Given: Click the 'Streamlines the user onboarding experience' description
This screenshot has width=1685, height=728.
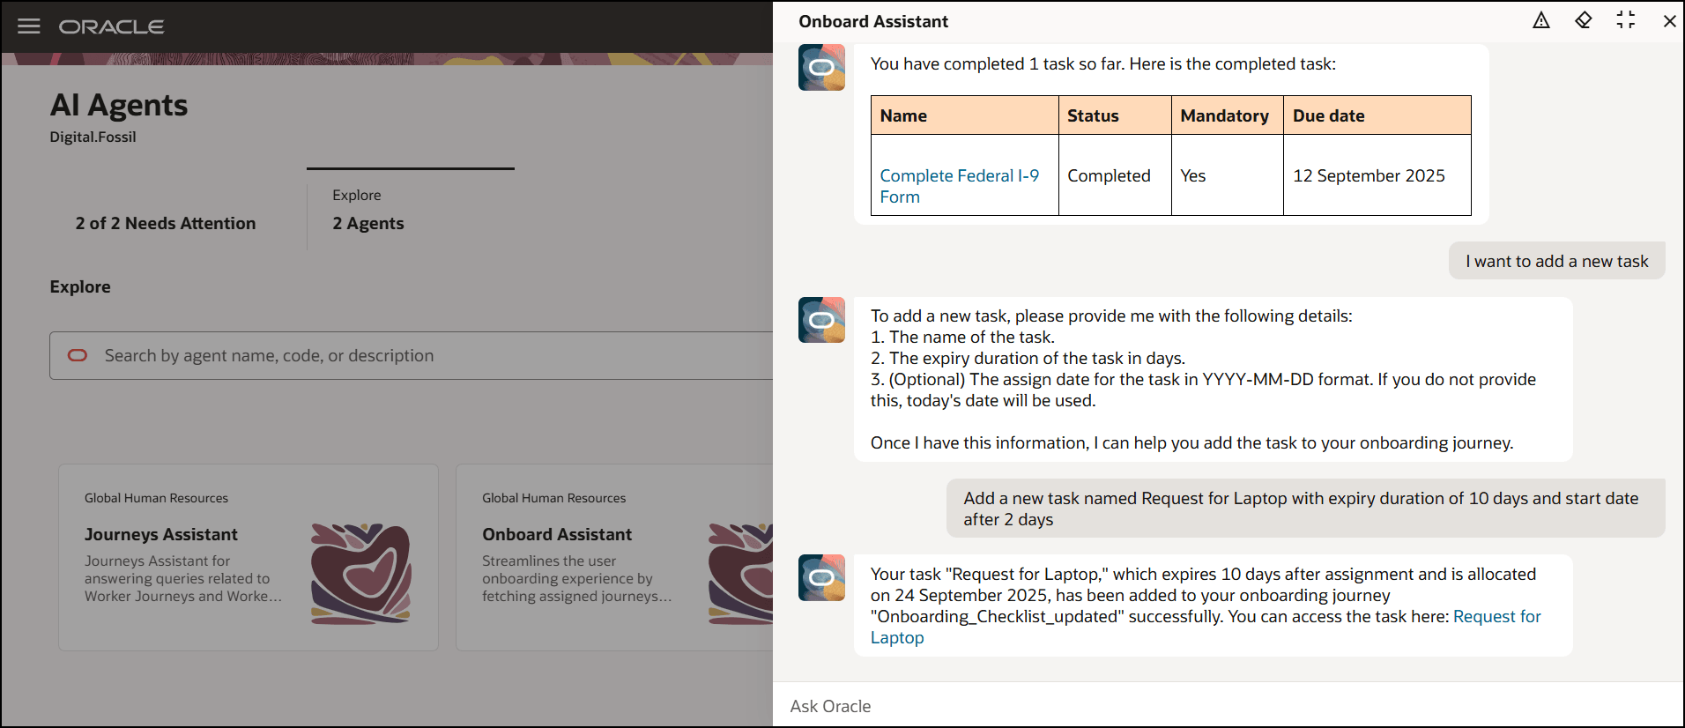Looking at the screenshot, I should pyautogui.click(x=577, y=578).
